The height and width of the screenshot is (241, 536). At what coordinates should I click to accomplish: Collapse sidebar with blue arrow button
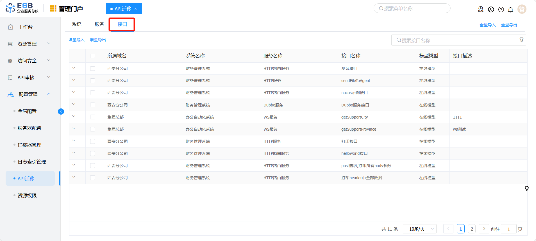point(61,112)
